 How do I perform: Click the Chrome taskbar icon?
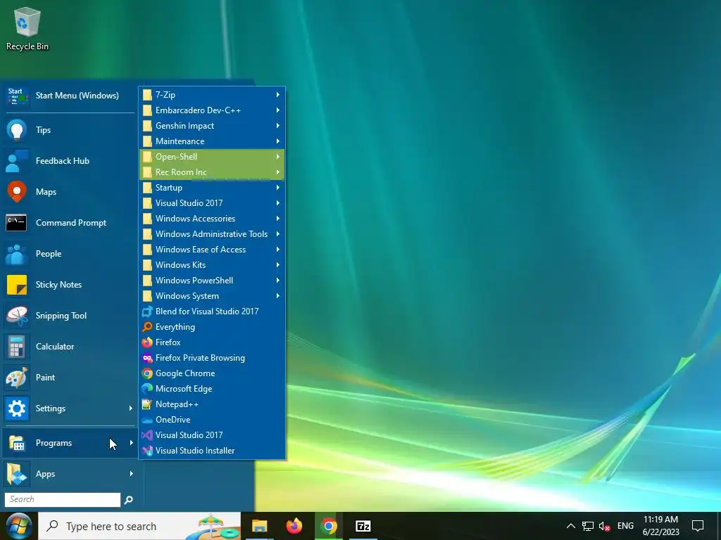pyautogui.click(x=329, y=526)
